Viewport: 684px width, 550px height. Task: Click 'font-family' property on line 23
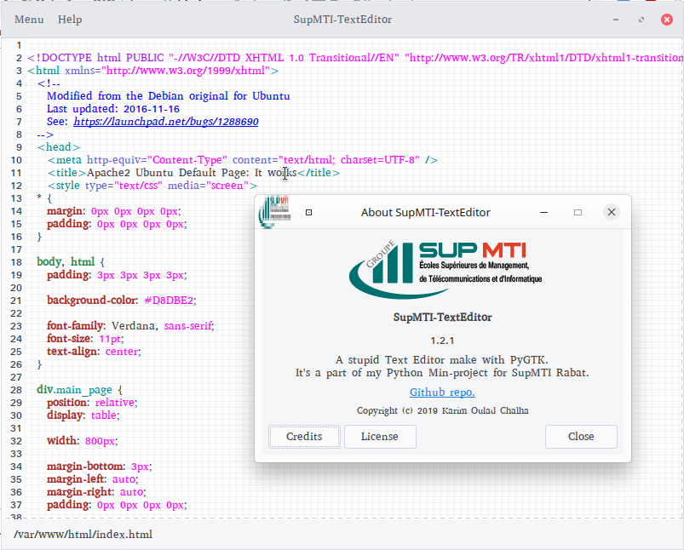click(x=75, y=326)
